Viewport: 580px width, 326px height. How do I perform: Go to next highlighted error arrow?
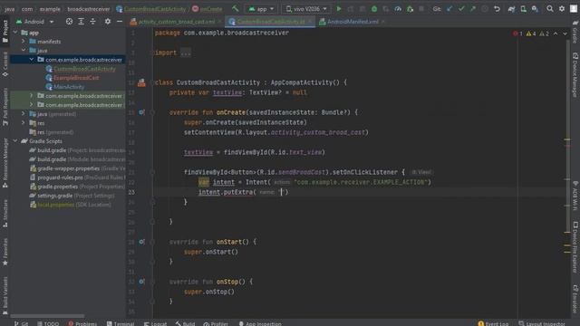tap(565, 34)
